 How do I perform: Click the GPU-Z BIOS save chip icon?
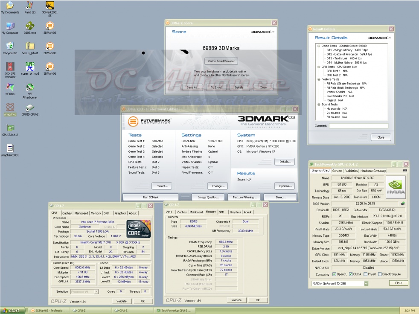pos(402,204)
